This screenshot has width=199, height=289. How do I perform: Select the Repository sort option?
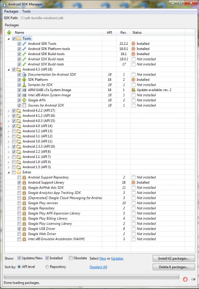(47, 267)
